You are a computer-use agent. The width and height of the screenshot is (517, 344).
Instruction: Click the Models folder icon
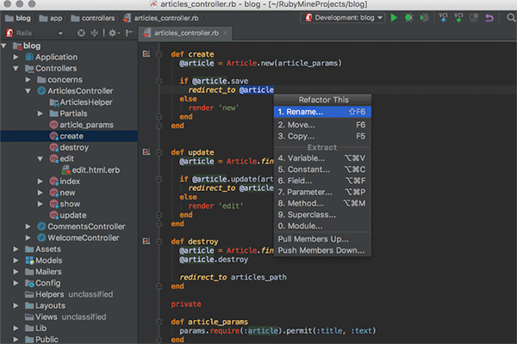[29, 261]
